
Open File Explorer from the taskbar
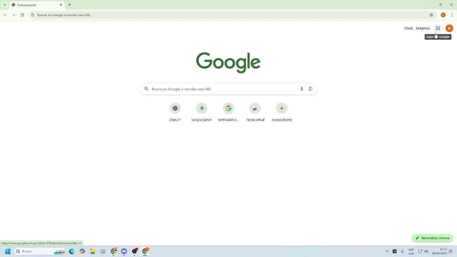click(x=92, y=251)
